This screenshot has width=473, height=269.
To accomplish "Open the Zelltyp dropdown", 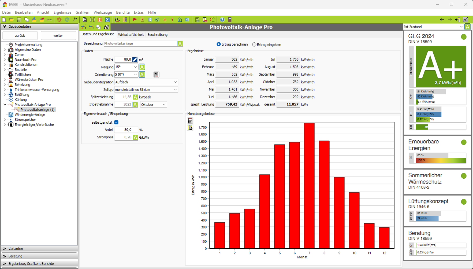I will click(x=175, y=90).
